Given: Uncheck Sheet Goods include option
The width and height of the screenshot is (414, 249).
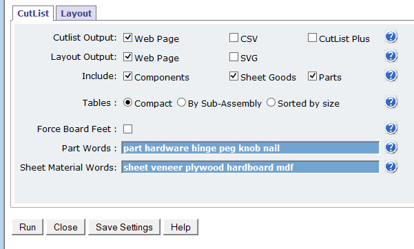Looking at the screenshot, I should point(234,76).
